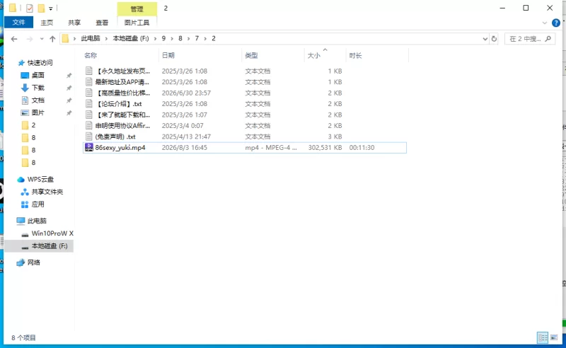Click the search magnifier icon
The image size is (566, 348).
(x=548, y=39)
